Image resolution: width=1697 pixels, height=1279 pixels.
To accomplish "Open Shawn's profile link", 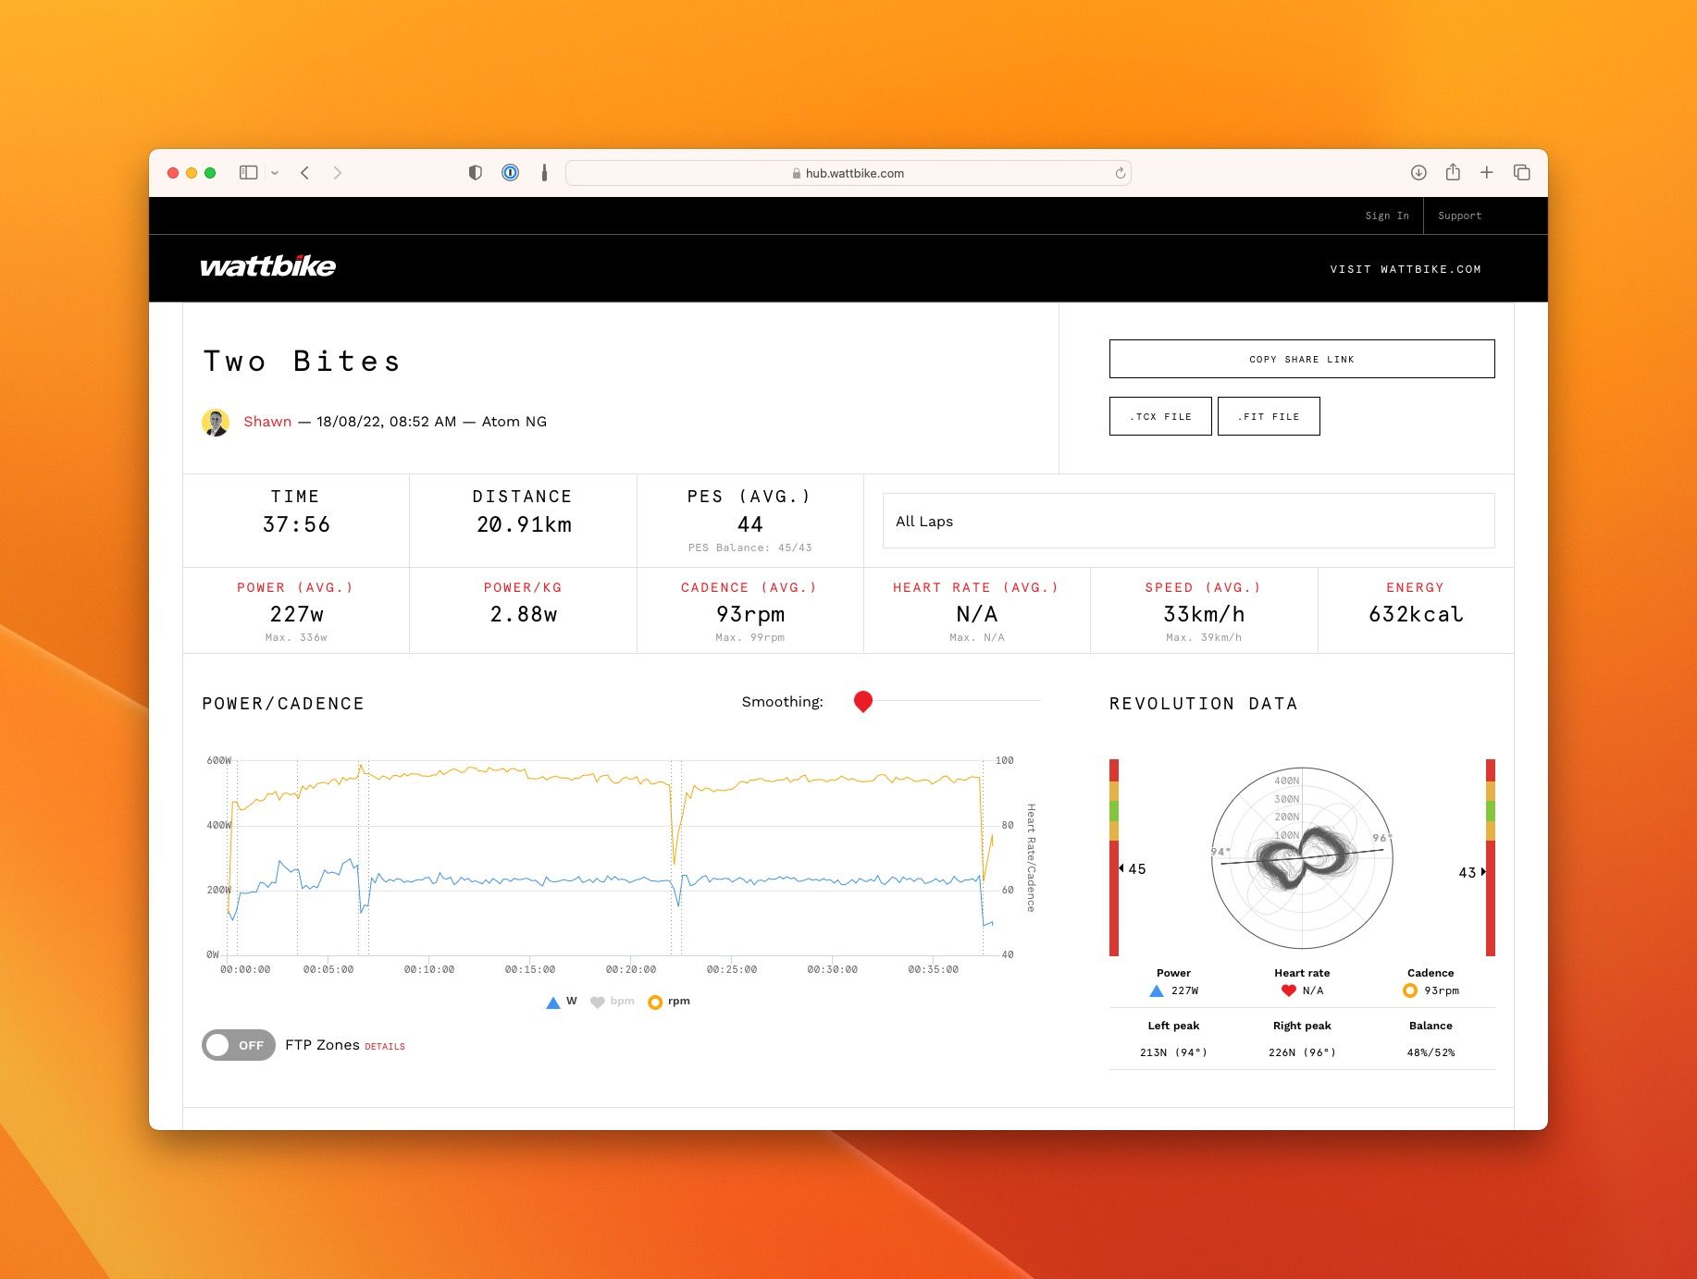I will [267, 422].
